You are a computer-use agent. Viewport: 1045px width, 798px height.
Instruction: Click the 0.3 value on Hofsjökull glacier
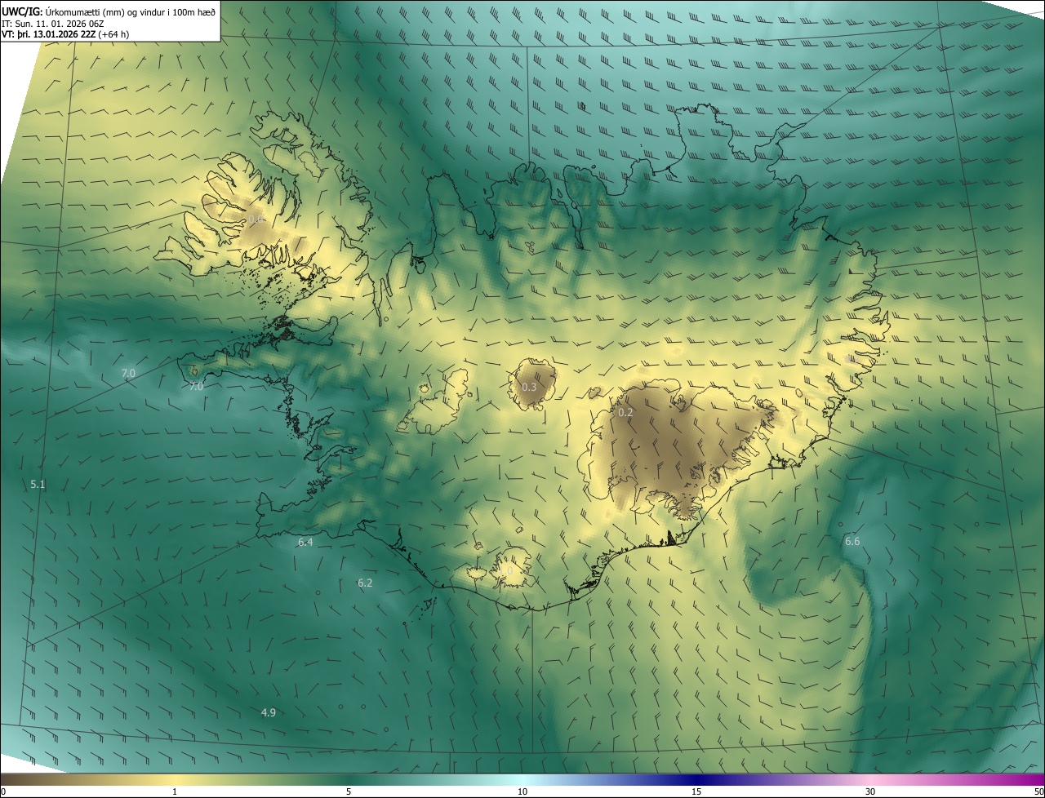point(529,387)
